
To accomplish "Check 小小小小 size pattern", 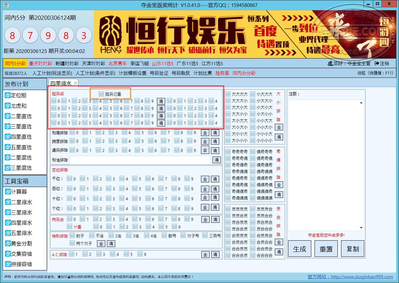I will pyautogui.click(x=253, y=141).
